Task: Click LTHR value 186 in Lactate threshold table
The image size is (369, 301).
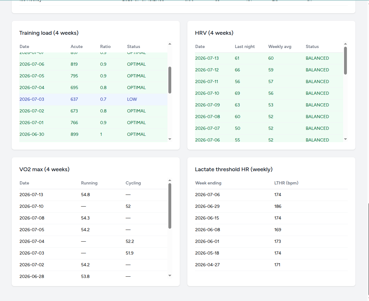Action: point(278,206)
